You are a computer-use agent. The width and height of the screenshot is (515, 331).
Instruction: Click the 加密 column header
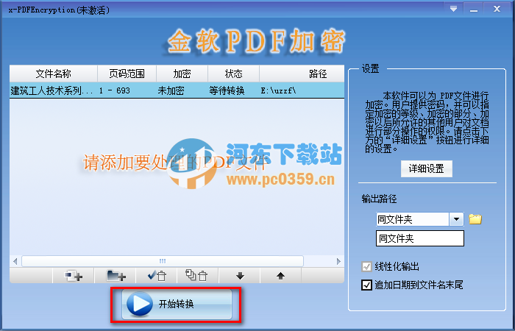(182, 74)
